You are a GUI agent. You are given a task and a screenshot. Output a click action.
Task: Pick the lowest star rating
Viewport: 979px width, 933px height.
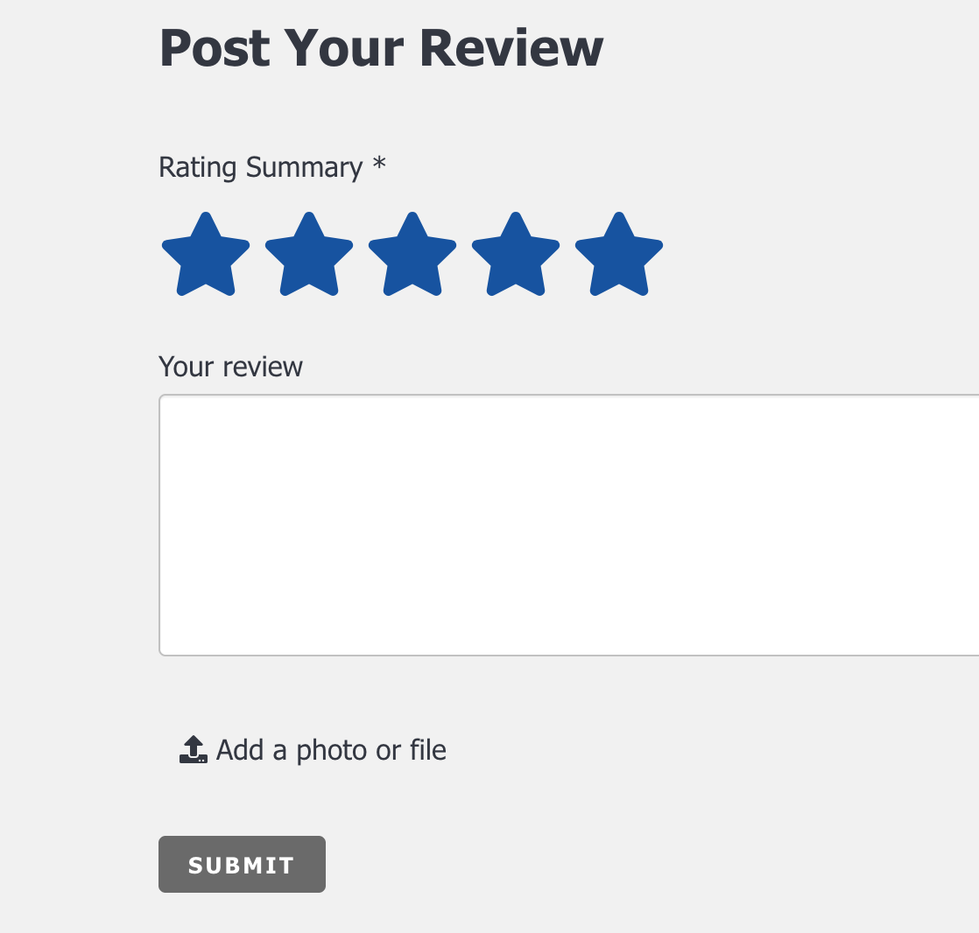[206, 256]
